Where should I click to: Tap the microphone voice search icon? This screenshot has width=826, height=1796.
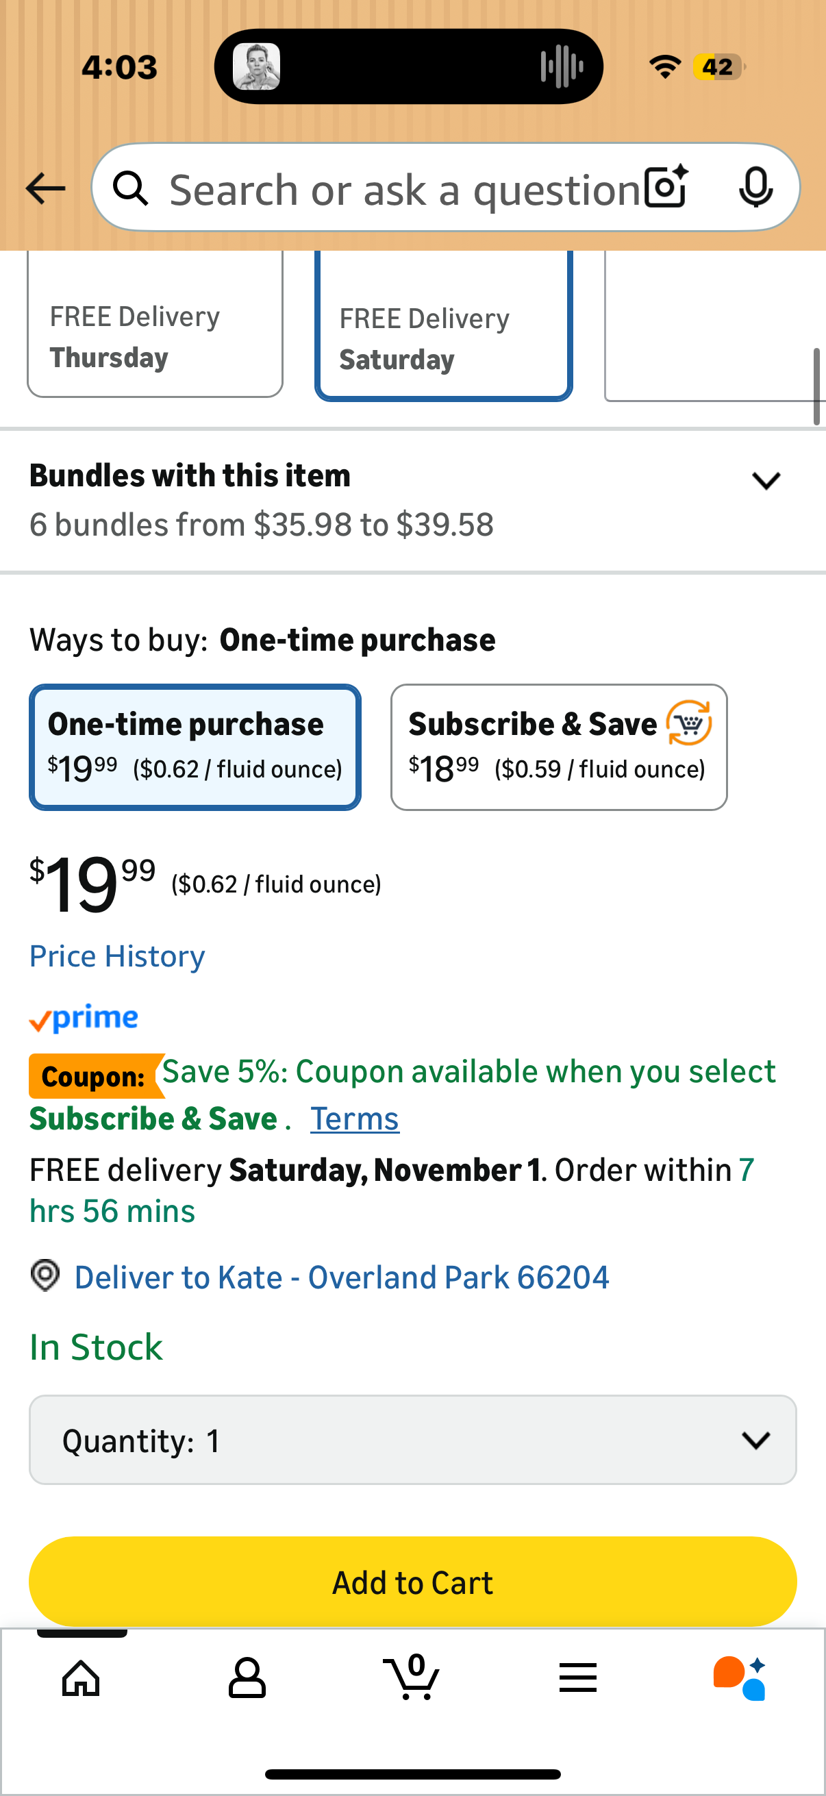click(755, 187)
